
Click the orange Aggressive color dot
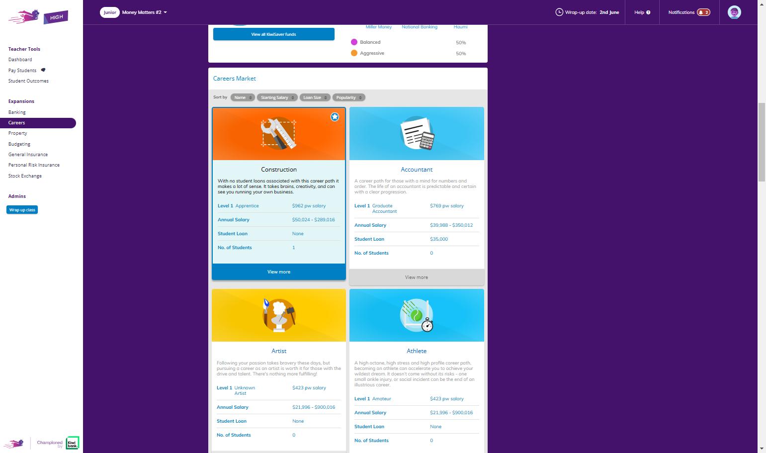(354, 53)
